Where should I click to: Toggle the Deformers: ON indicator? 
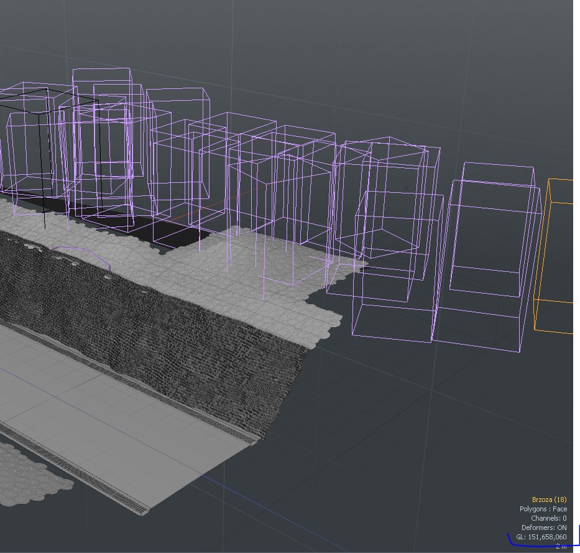coord(546,527)
